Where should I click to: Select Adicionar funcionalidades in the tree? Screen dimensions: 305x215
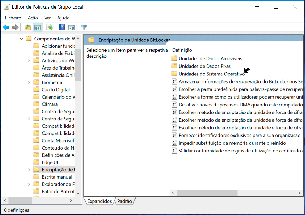click(58, 46)
